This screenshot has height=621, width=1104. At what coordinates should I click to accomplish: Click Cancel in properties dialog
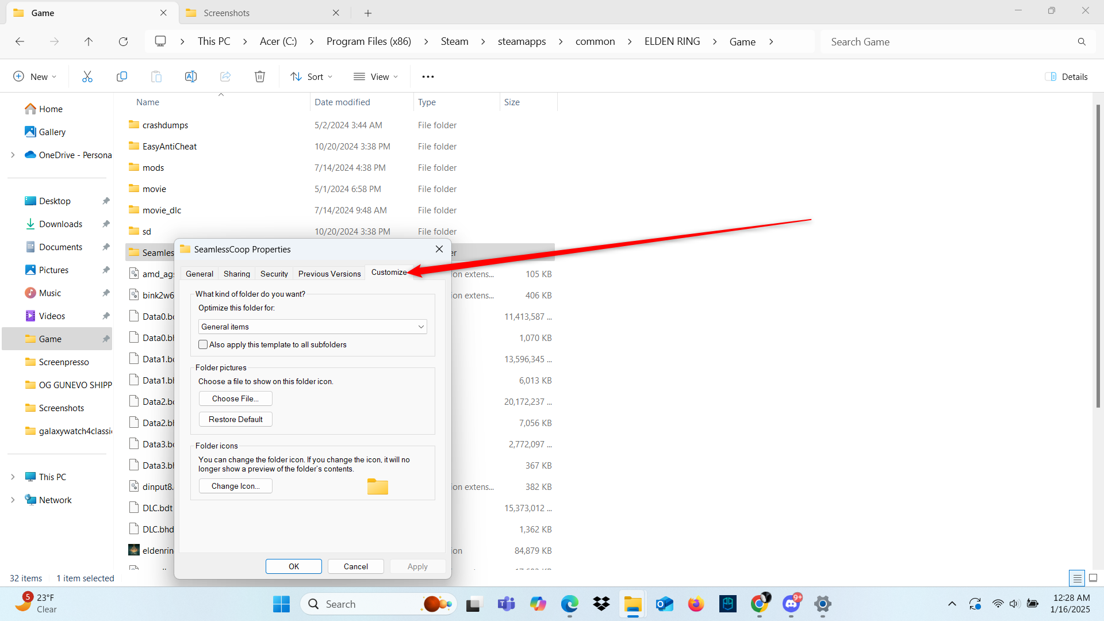356,566
